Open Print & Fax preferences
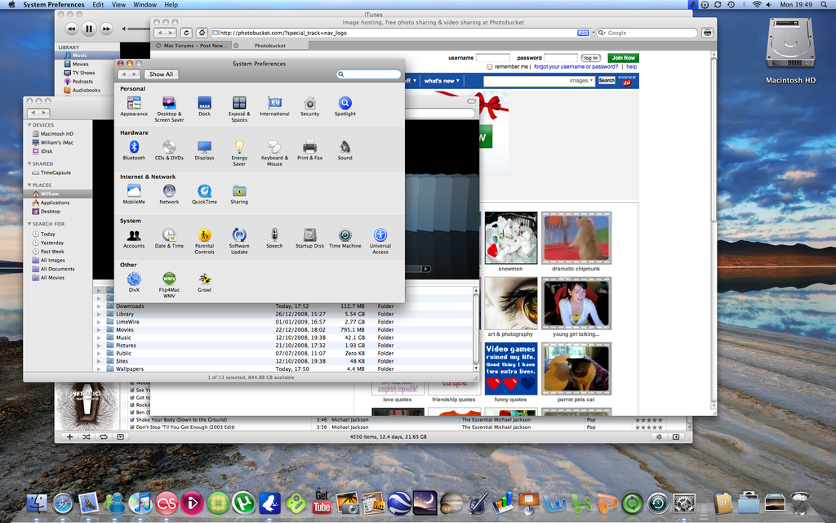836x523 pixels. coord(309,150)
